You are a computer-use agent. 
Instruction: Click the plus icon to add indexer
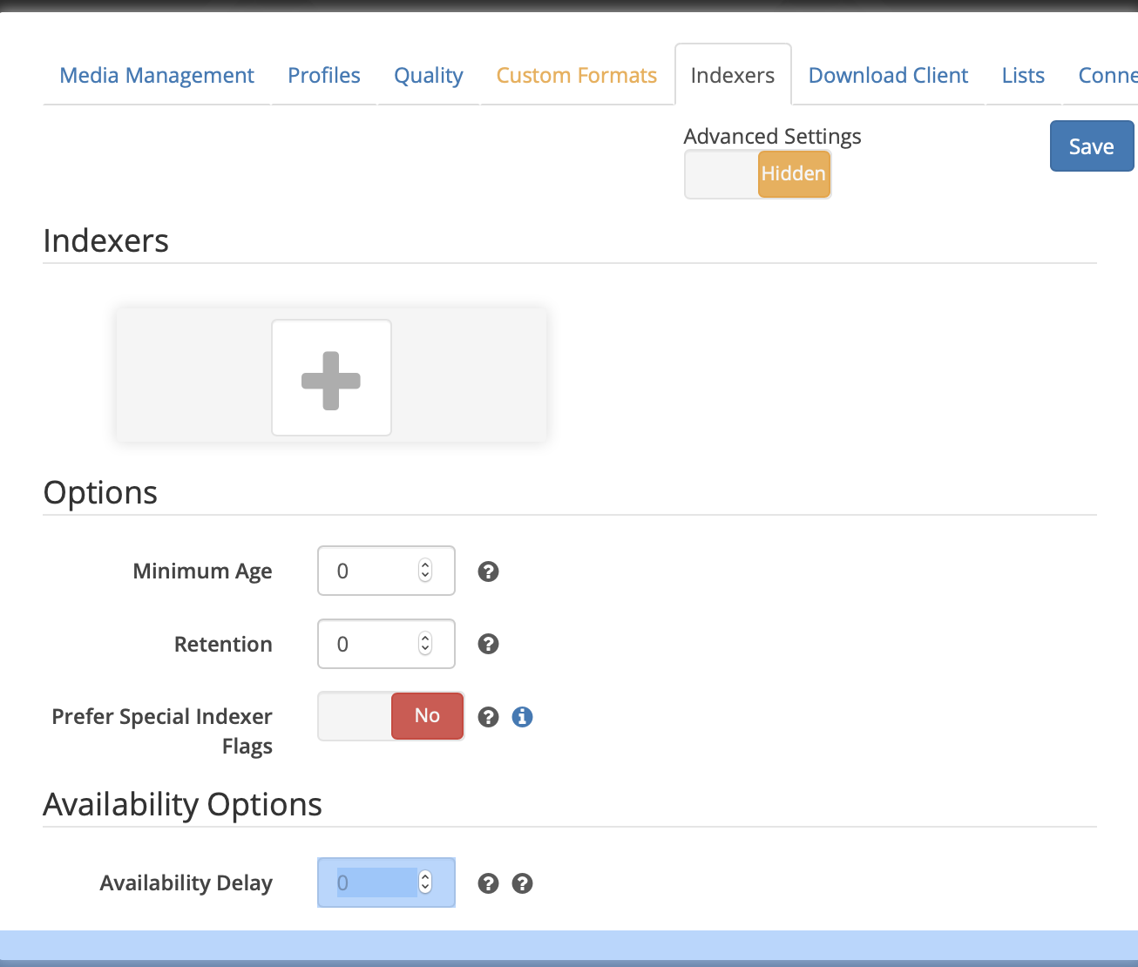(x=331, y=378)
